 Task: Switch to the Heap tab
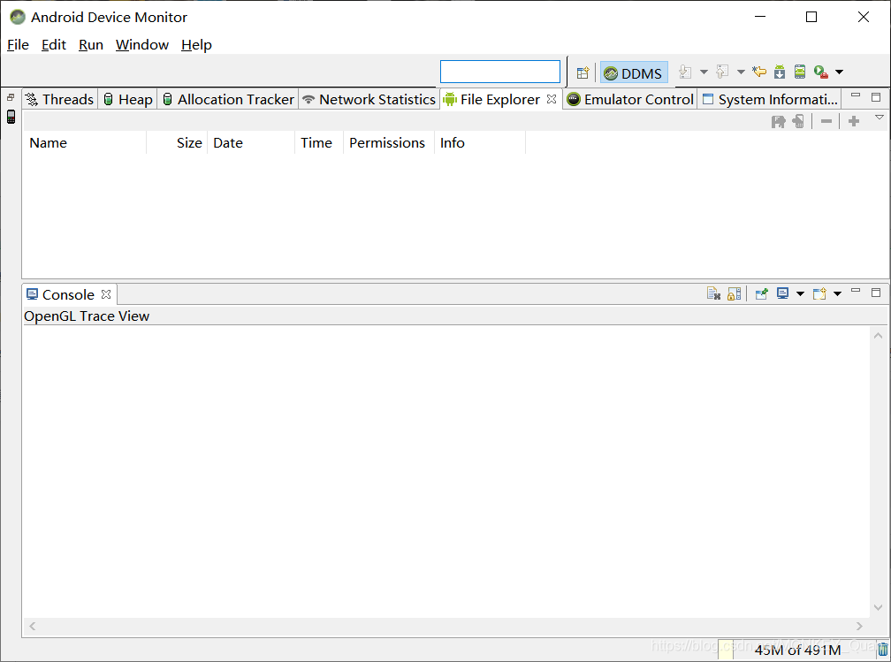click(128, 100)
